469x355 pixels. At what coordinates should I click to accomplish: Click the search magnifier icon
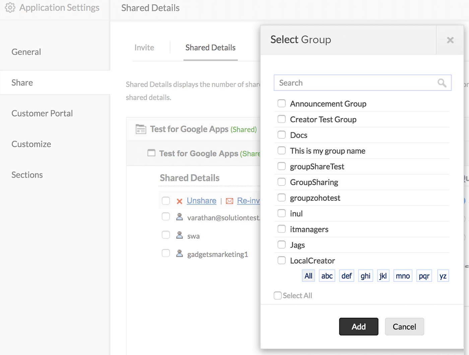pyautogui.click(x=442, y=83)
